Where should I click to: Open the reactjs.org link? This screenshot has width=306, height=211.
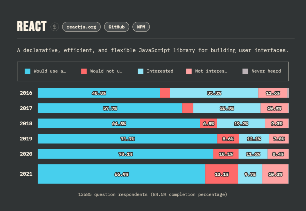click(x=81, y=27)
